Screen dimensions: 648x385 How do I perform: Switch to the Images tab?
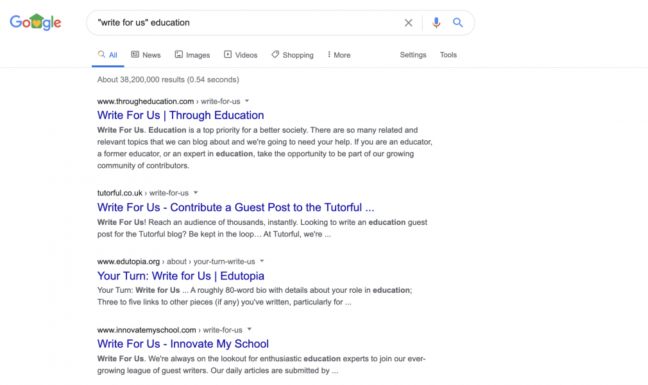(192, 55)
